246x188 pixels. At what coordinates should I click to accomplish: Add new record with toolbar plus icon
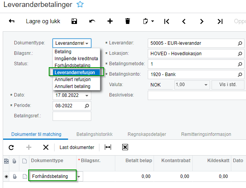[x=110, y=21]
